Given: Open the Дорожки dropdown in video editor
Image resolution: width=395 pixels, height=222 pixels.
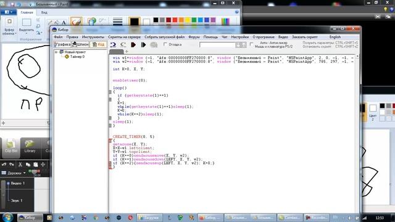Looking at the screenshot, I should point(14,173).
